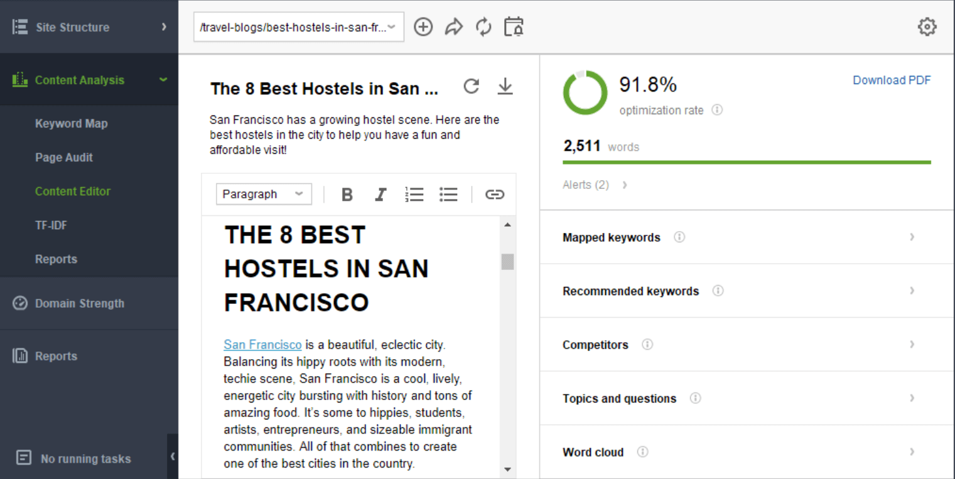This screenshot has height=479, width=955.
Task: Download the content using the arrow icon
Action: point(505,87)
